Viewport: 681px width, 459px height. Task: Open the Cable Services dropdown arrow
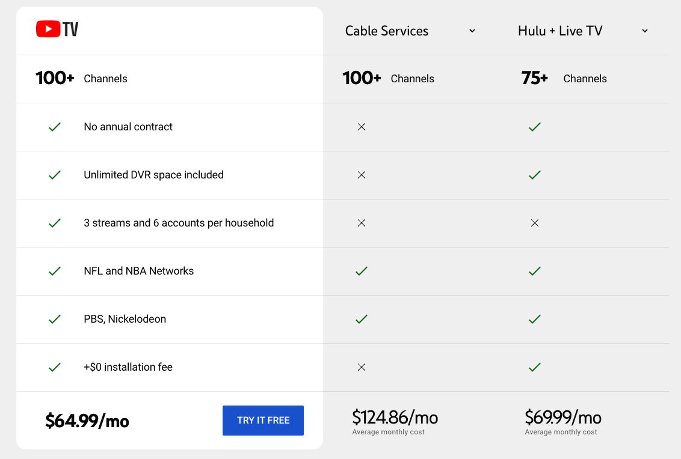point(472,31)
